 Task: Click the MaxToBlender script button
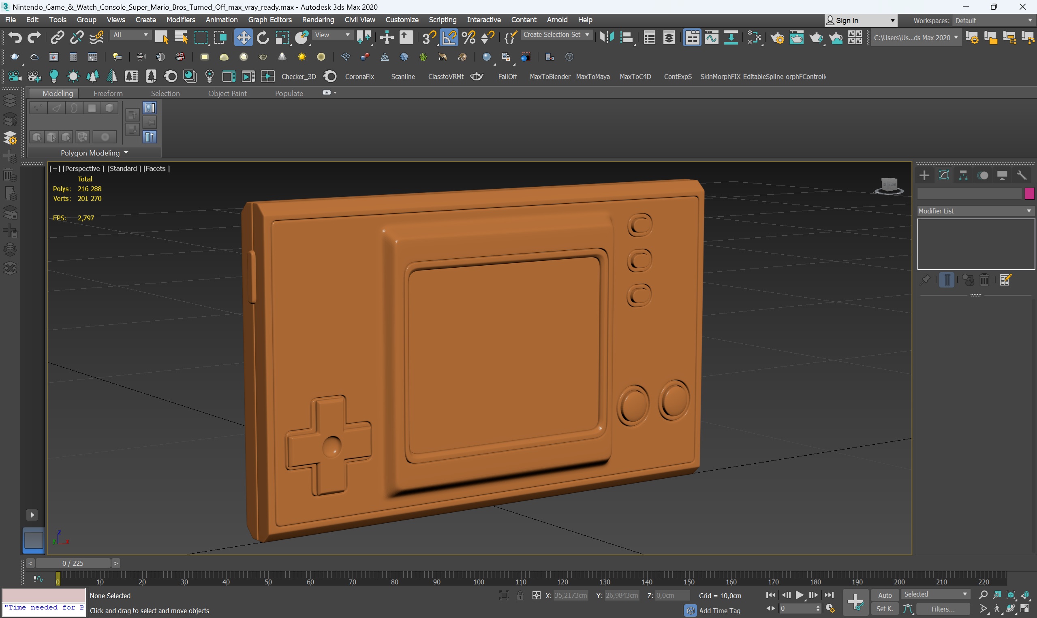pyautogui.click(x=550, y=77)
